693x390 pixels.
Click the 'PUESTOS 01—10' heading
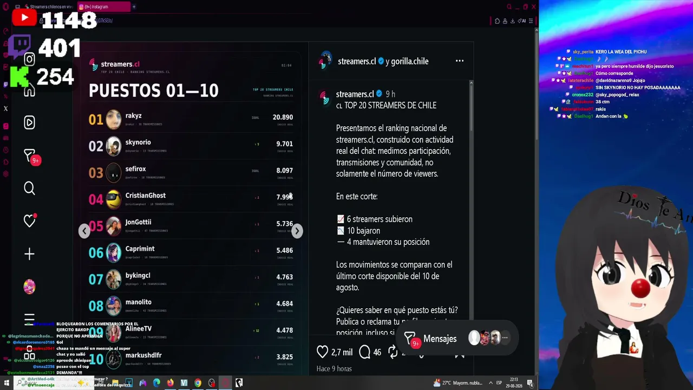tap(153, 90)
